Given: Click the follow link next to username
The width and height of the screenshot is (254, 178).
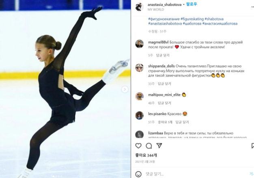Looking at the screenshot, I should point(192,4).
